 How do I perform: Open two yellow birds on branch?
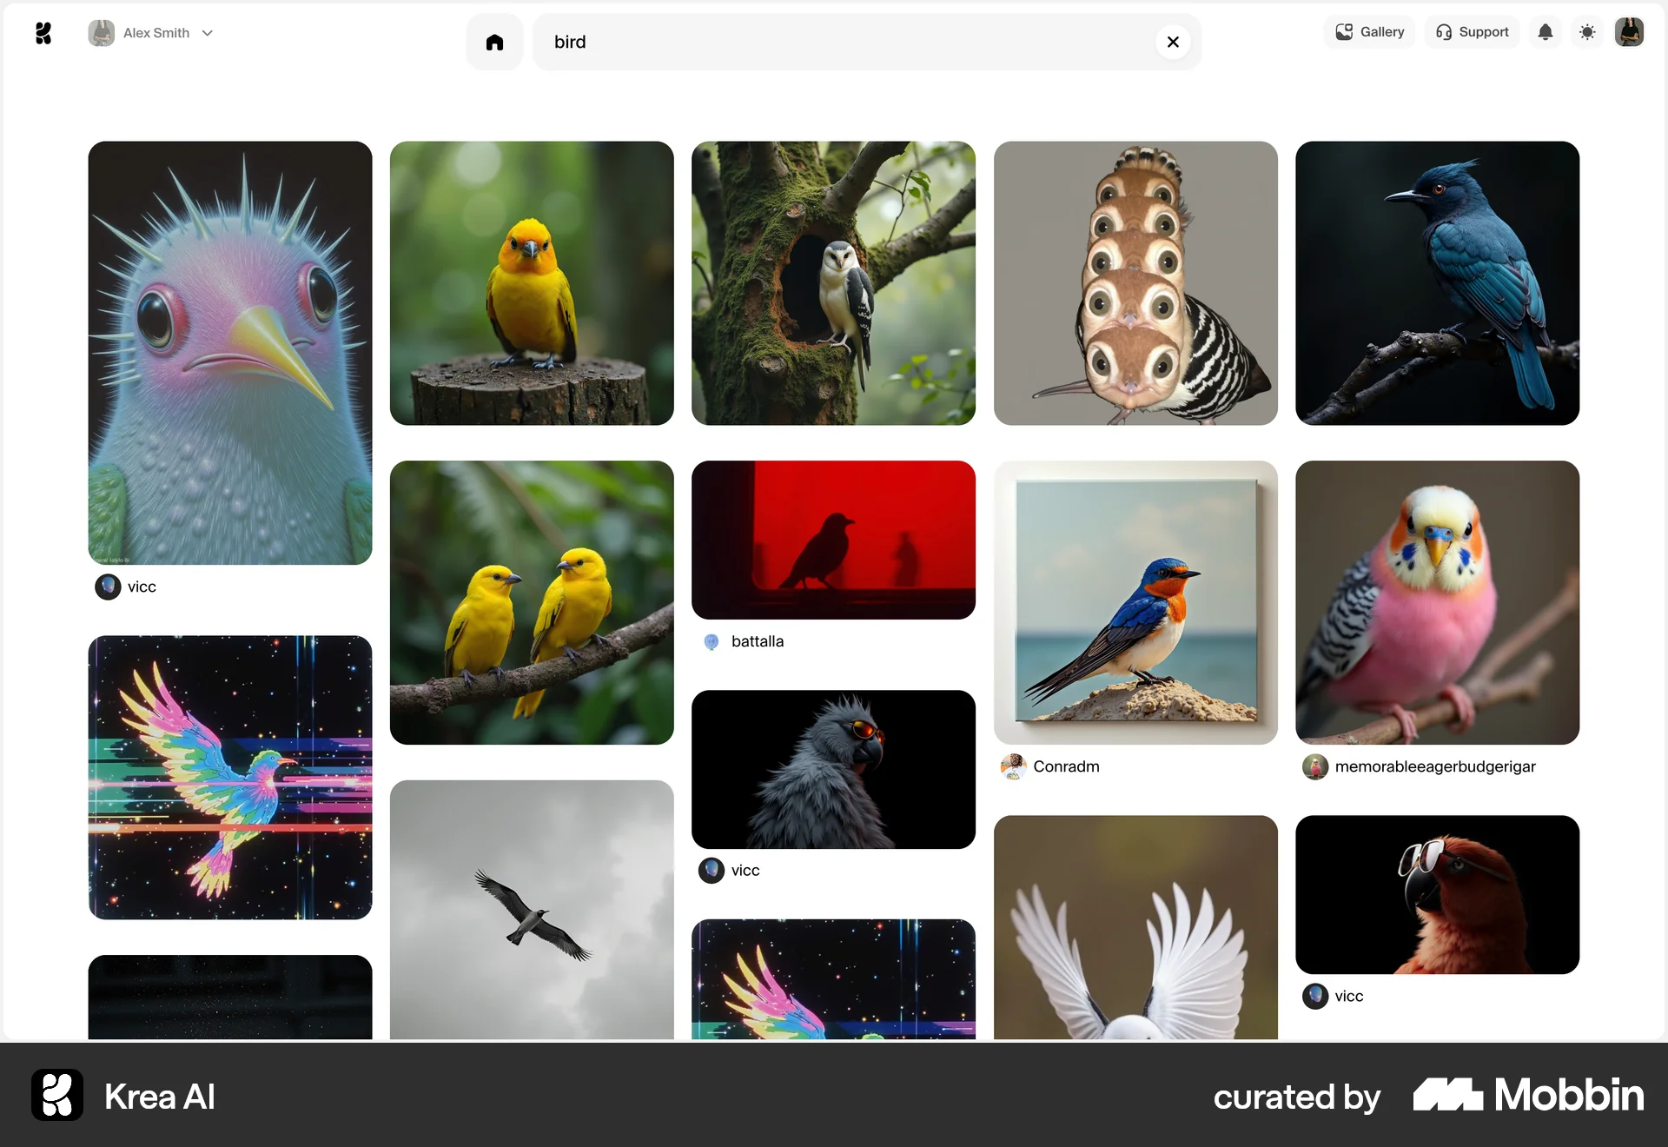click(x=532, y=602)
